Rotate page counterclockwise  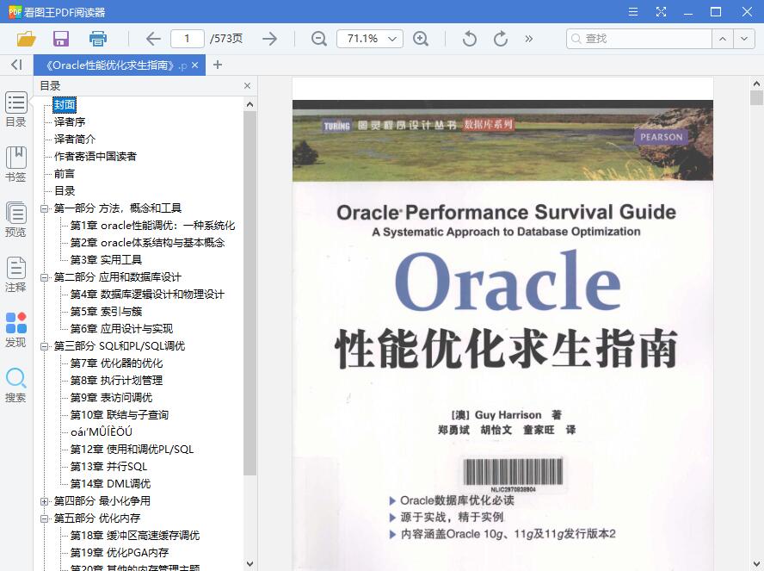pyautogui.click(x=469, y=39)
